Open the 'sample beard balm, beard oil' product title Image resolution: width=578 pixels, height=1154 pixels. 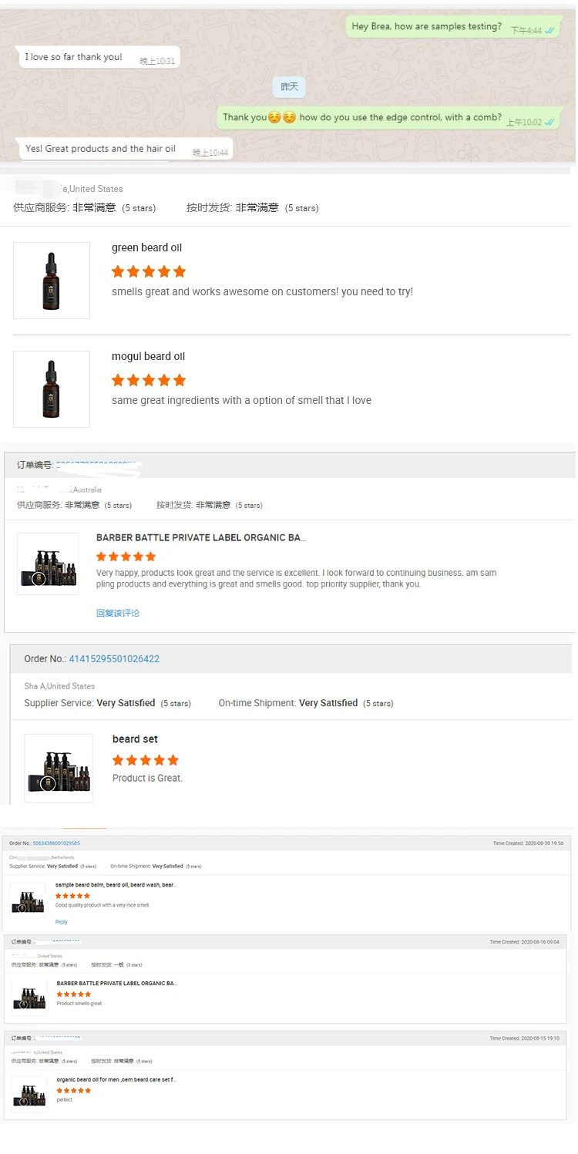(116, 885)
